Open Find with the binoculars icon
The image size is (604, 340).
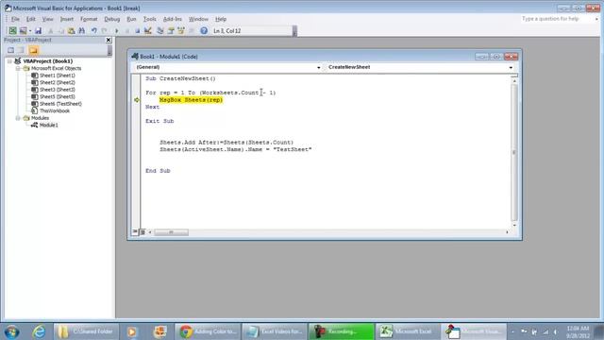82,31
